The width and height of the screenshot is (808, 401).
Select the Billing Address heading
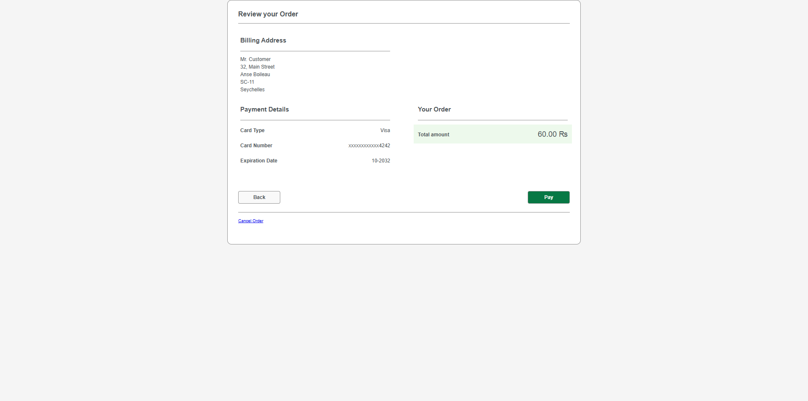pyautogui.click(x=263, y=40)
